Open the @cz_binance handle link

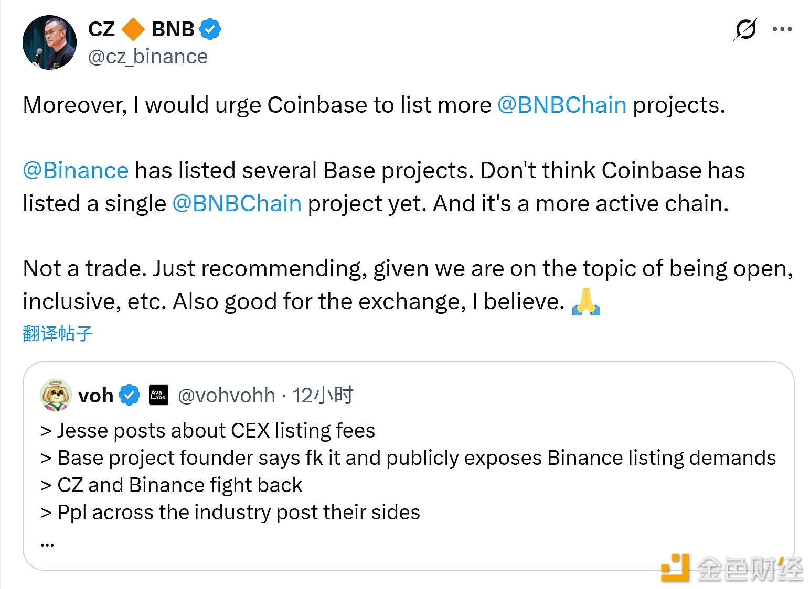point(148,57)
